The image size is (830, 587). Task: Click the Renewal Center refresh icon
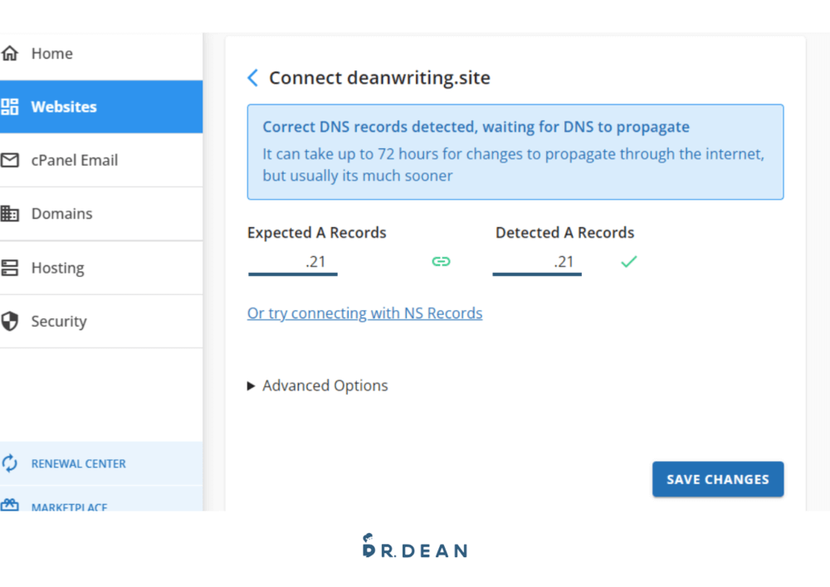10,463
